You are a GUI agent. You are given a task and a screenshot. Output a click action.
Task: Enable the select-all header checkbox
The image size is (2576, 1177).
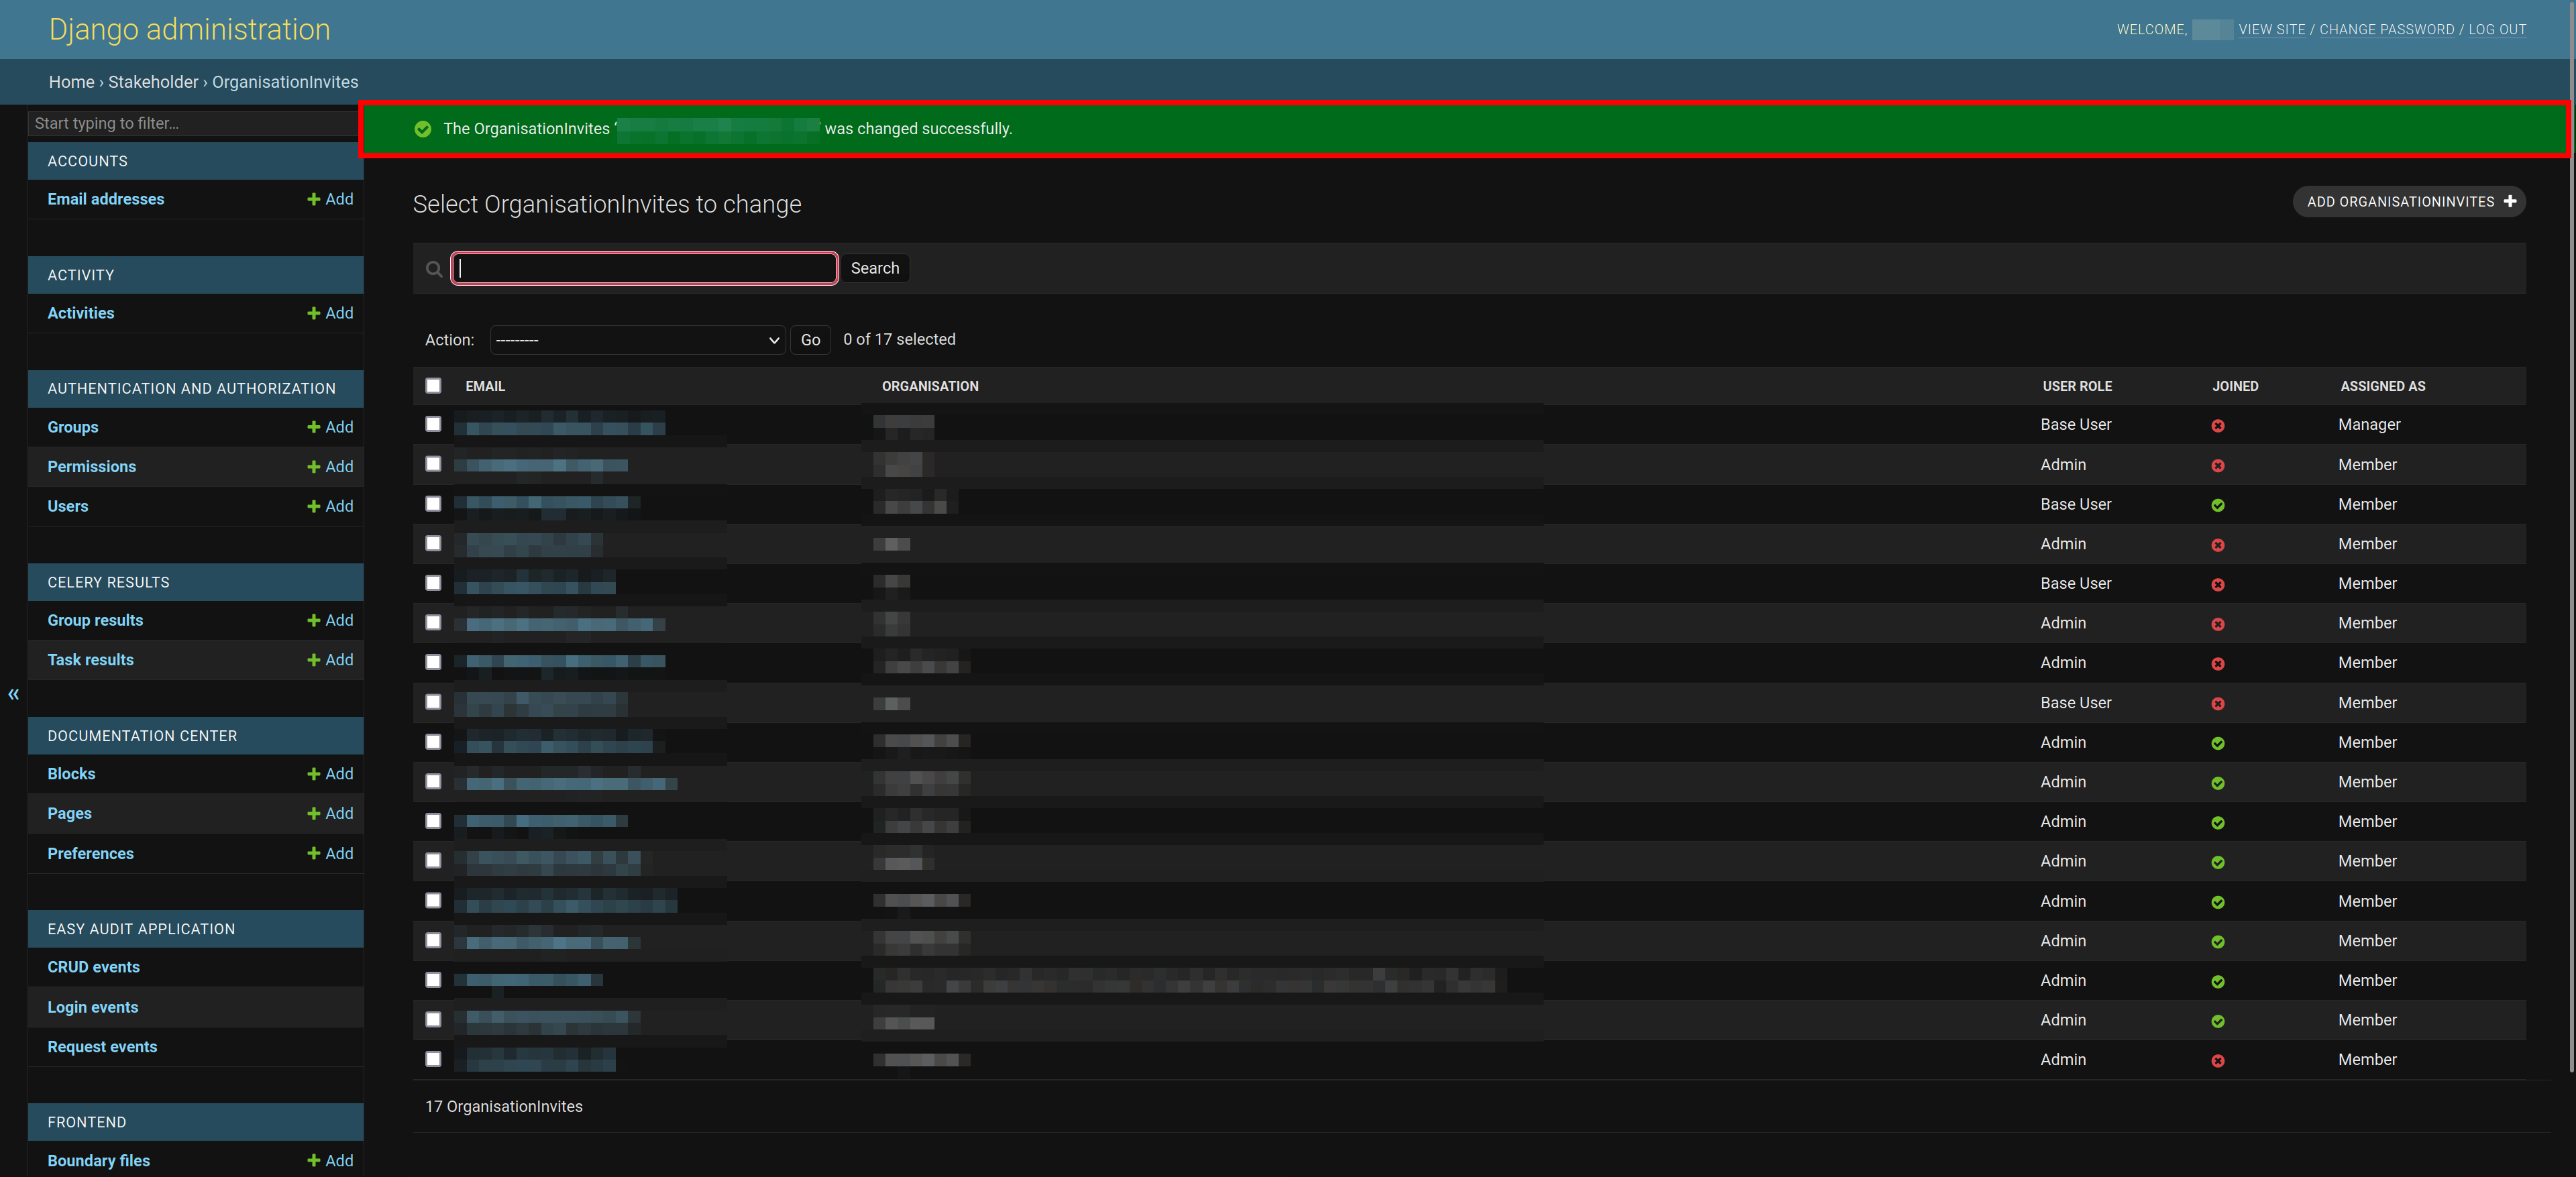pos(434,384)
